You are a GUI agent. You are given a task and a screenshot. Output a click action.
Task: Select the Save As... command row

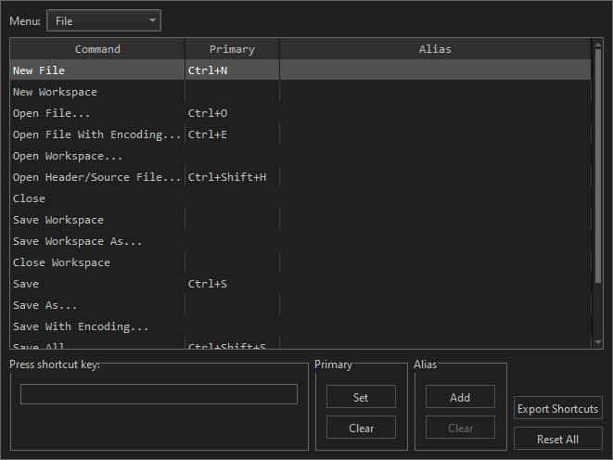pyautogui.click(x=300, y=305)
